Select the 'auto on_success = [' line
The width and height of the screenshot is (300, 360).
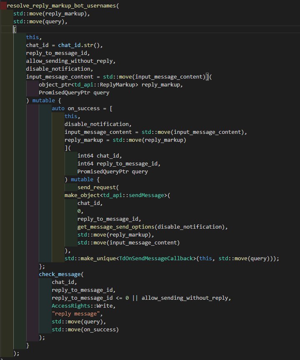82,108
